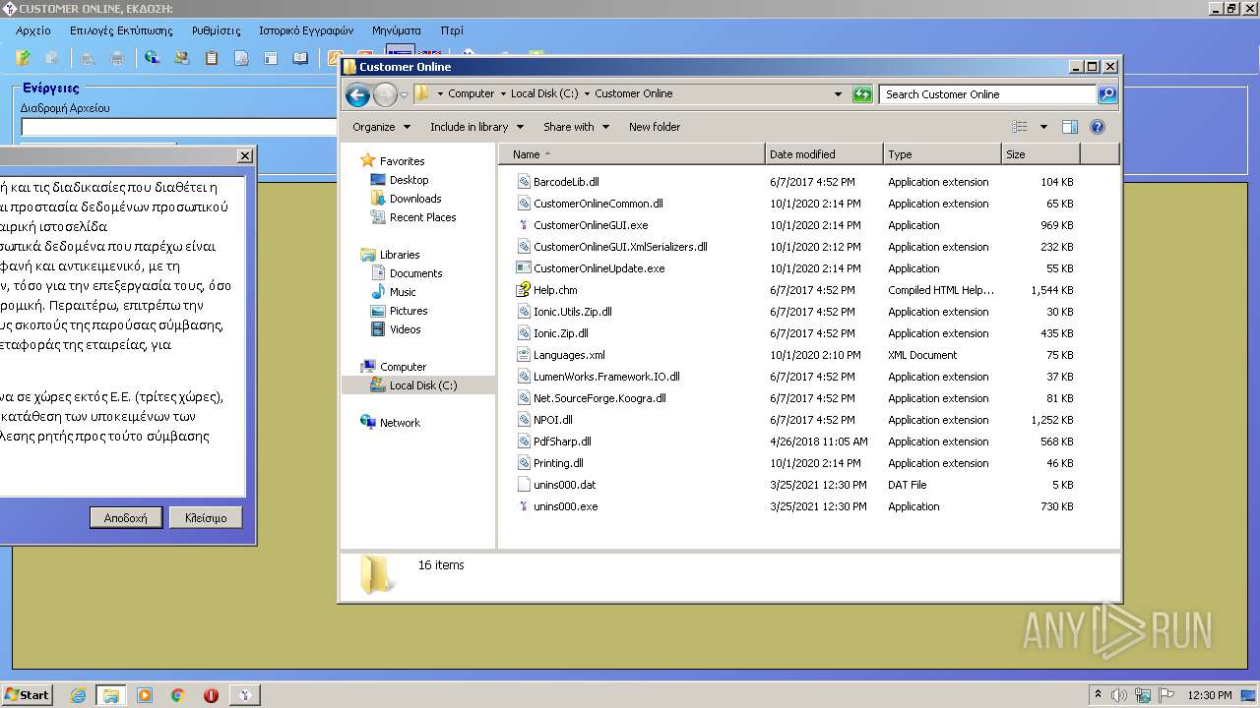This screenshot has height=708, width=1260.
Task: Sort by Name column header
Action: click(x=631, y=154)
